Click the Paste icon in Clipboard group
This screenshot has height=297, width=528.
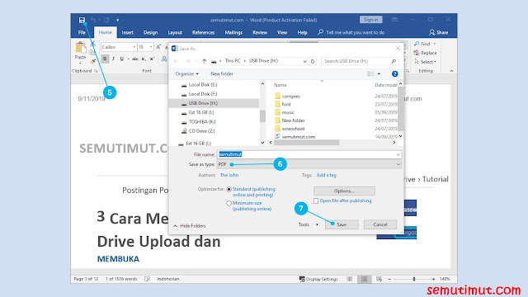tap(81, 48)
